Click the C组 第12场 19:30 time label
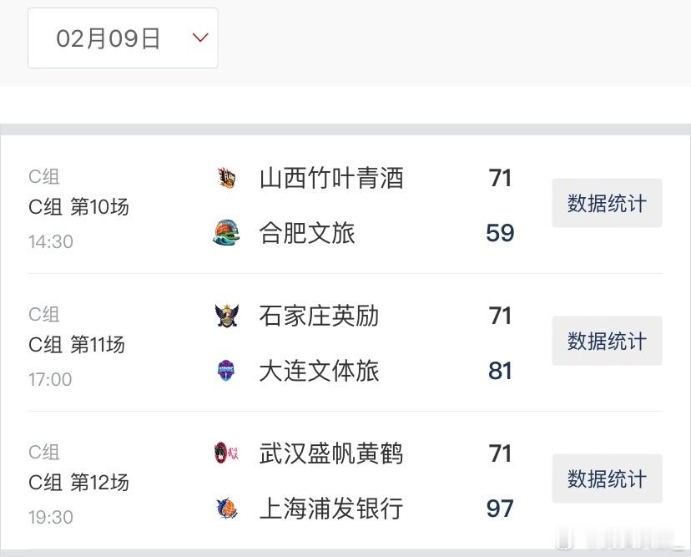The width and height of the screenshot is (691, 557). point(51,517)
